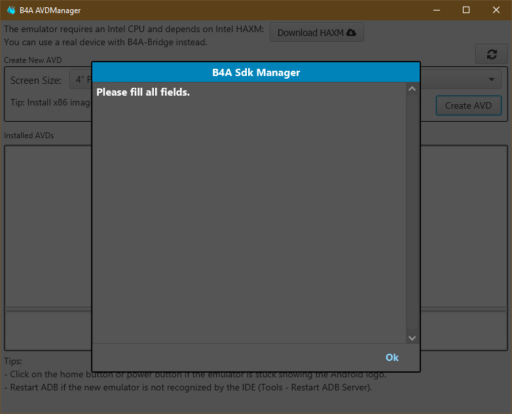512x414 pixels.
Task: Open the Screen Size dropdown arrow
Action: [492, 79]
